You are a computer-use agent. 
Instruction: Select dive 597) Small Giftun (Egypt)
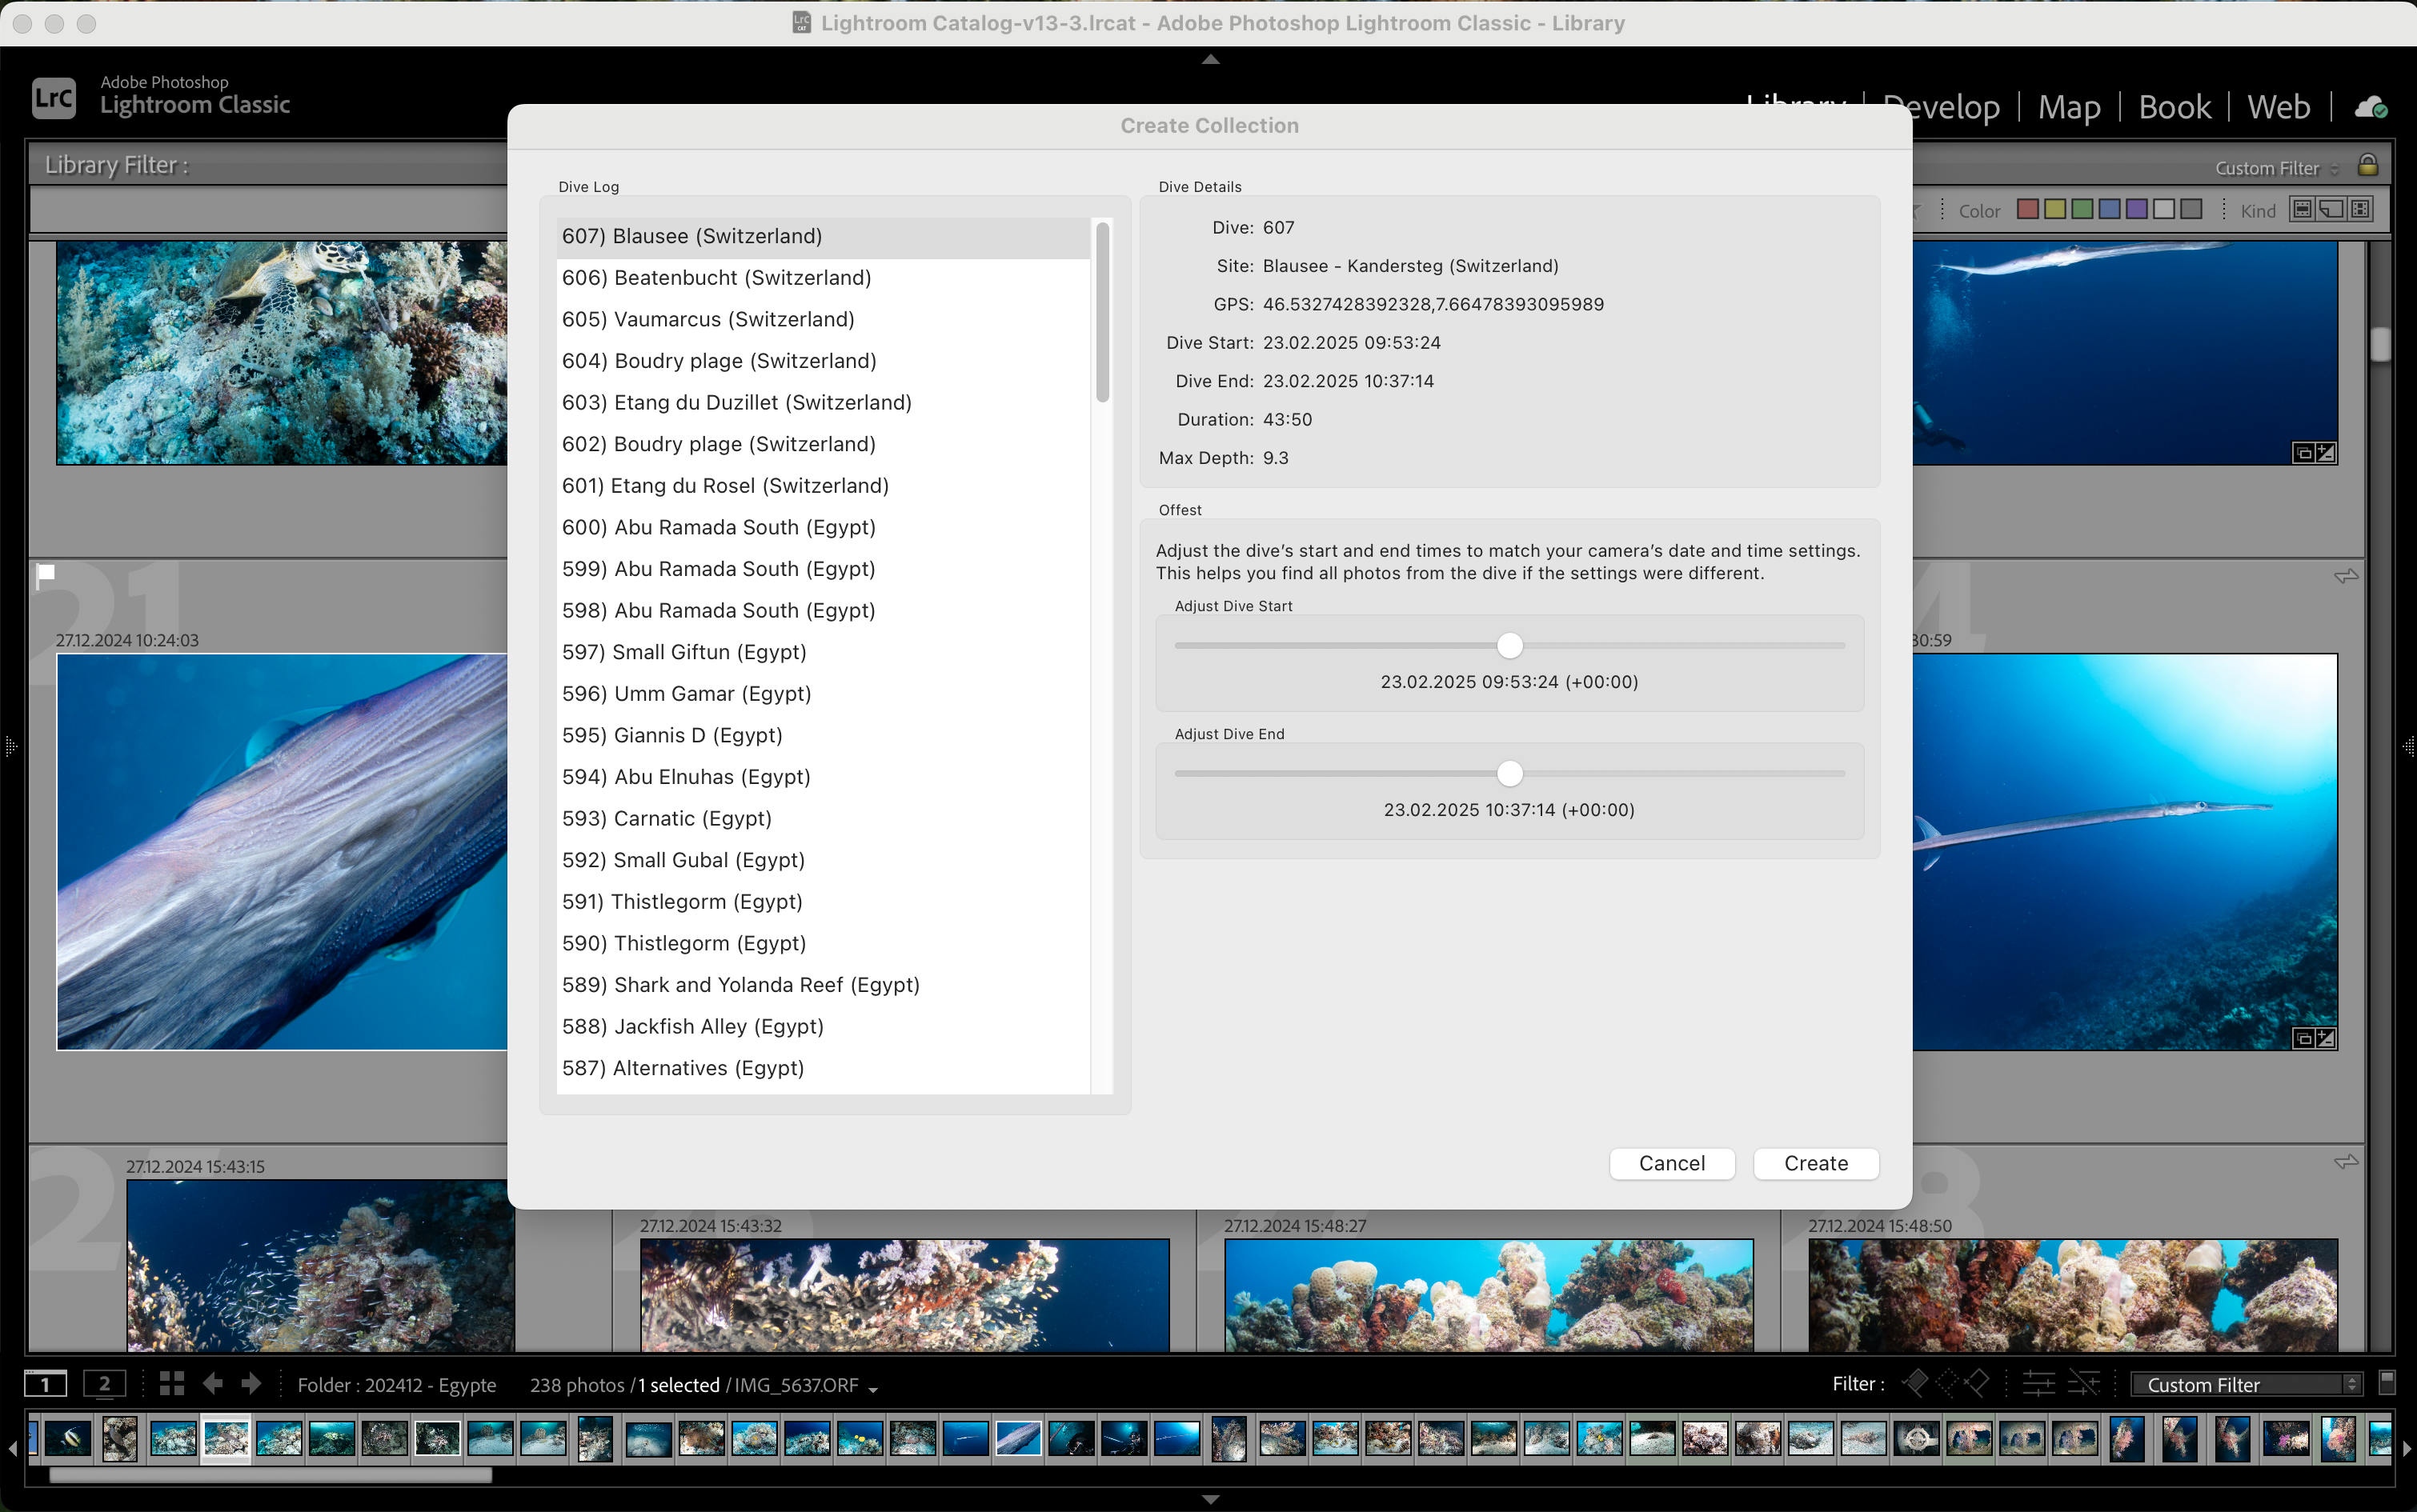[x=823, y=653]
